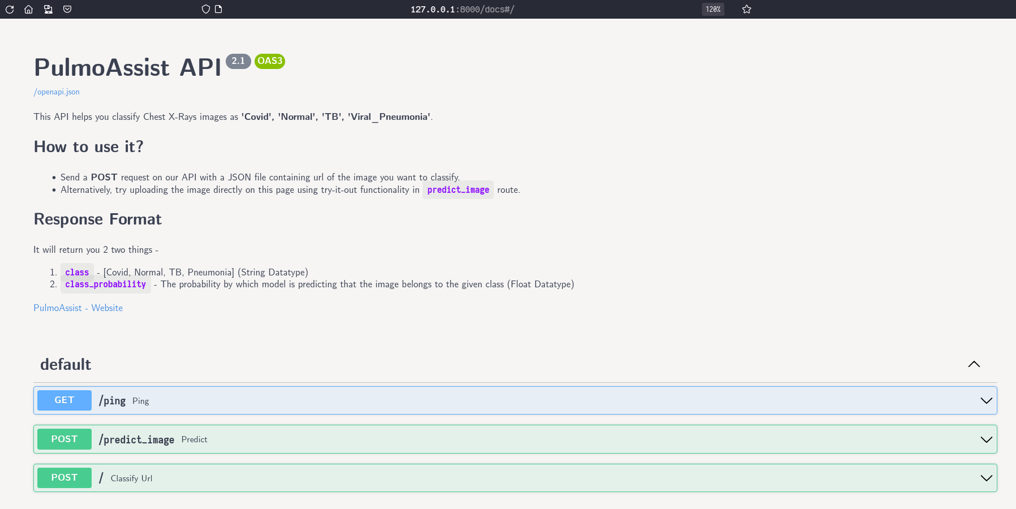Expand the Classify Url endpoint chevron
Image resolution: width=1016 pixels, height=509 pixels.
point(986,478)
